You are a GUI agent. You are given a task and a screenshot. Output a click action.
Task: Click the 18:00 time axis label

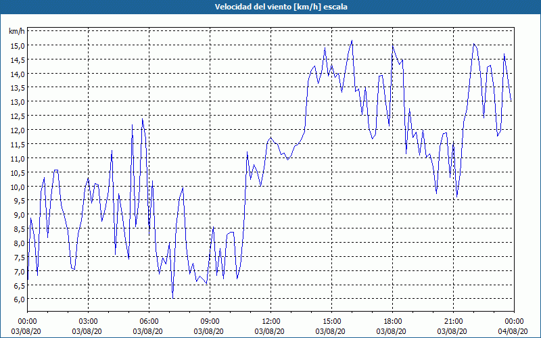[x=393, y=322]
